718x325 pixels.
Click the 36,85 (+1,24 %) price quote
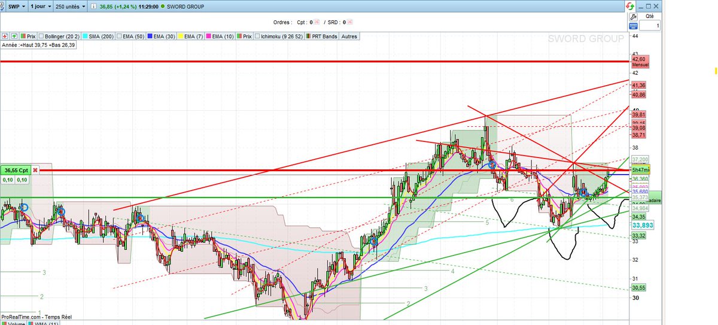tap(119, 5)
